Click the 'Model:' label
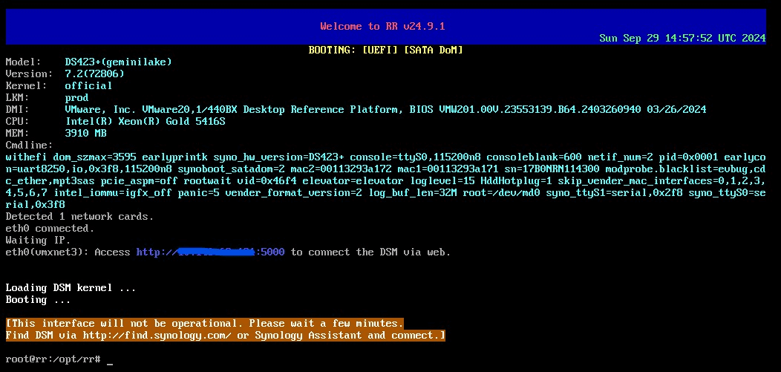 [x=24, y=62]
